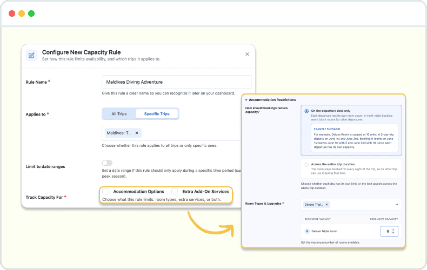Viewport: 427px width, 270px height.
Task: Click the R badge beside Deluxe Triple Room
Action: click(307, 231)
